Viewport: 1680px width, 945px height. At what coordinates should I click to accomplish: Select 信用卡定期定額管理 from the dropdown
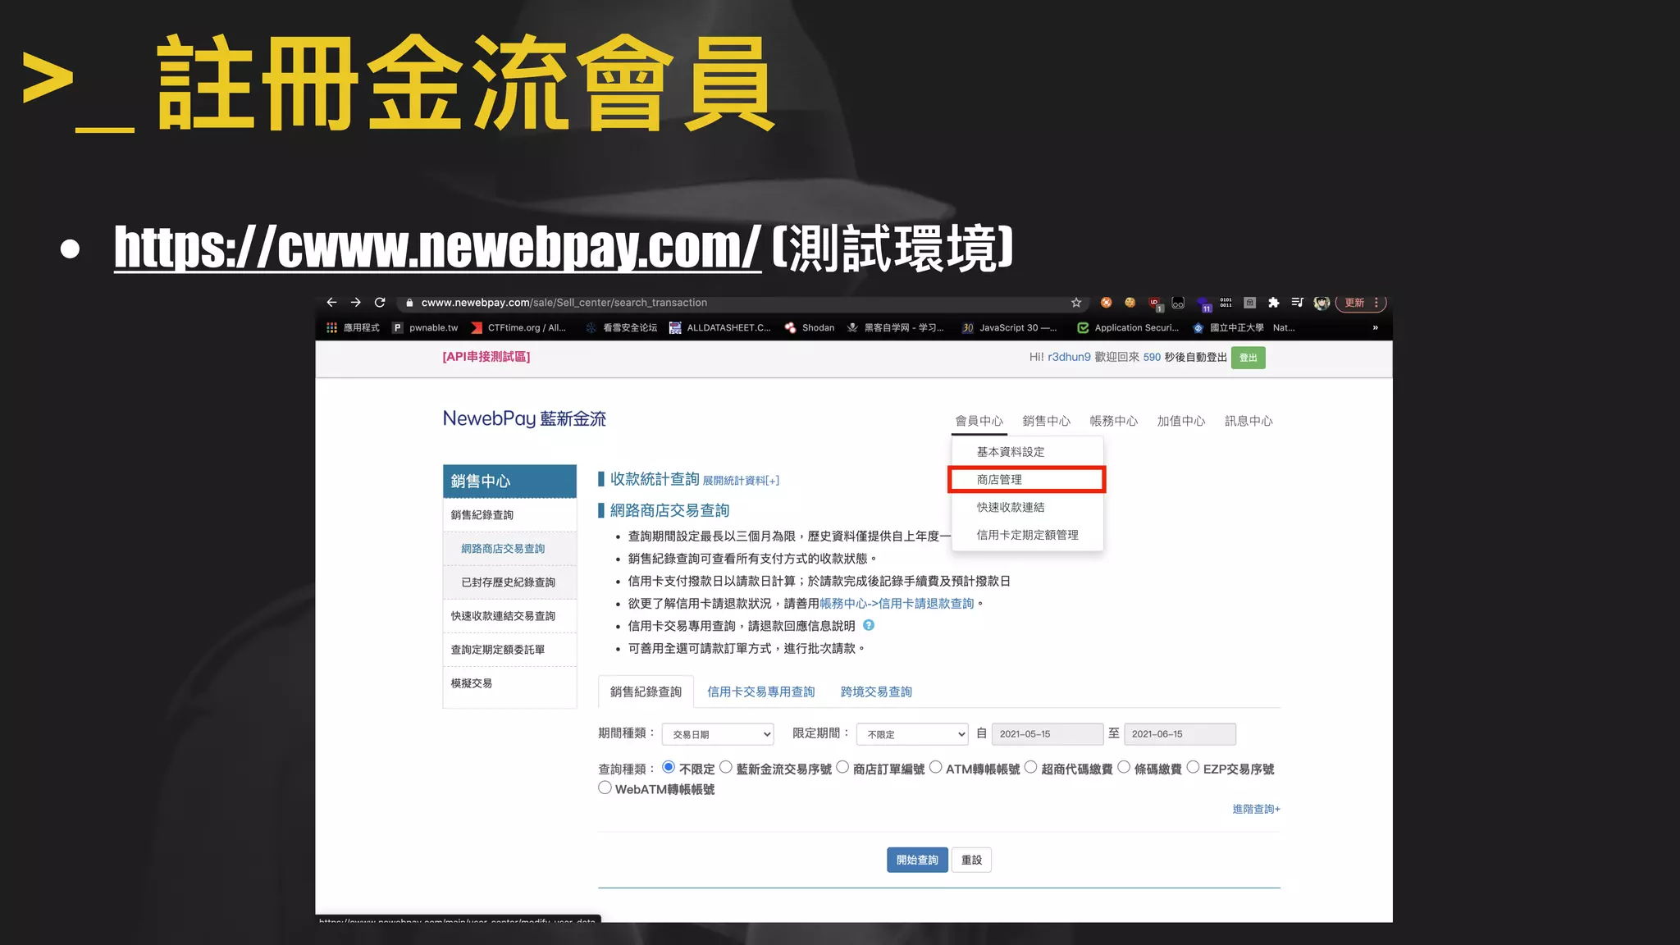pyautogui.click(x=1027, y=535)
